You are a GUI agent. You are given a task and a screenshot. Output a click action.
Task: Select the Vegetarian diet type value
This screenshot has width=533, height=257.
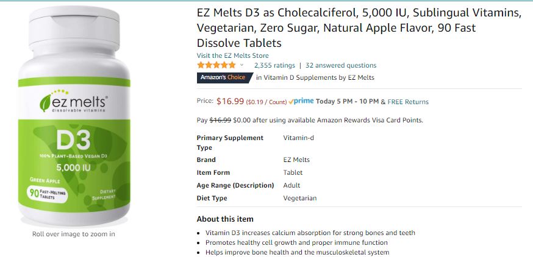click(300, 198)
